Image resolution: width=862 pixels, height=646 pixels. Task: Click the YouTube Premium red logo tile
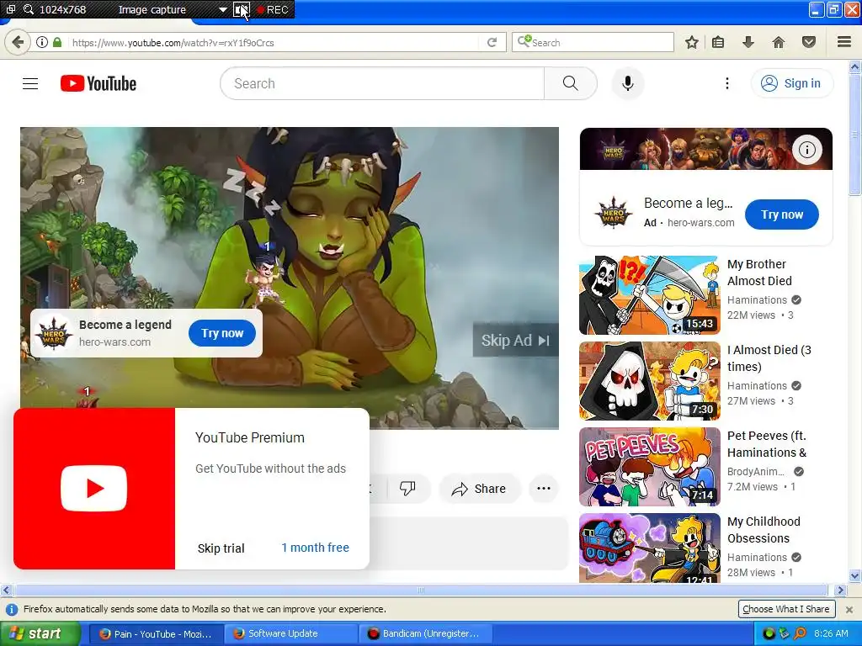94,489
